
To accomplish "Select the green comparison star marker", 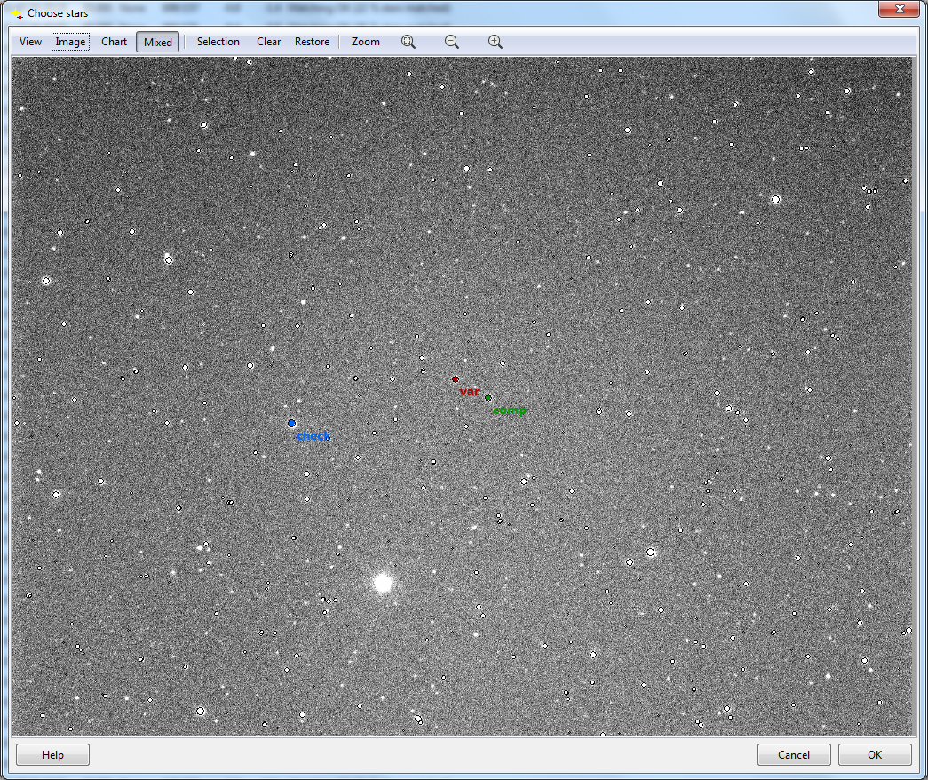I will click(488, 398).
